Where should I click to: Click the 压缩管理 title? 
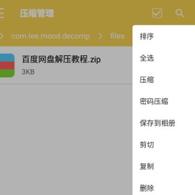pos(37,13)
